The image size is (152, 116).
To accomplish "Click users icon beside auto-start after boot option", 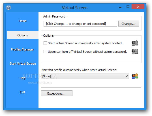I will [135, 43].
